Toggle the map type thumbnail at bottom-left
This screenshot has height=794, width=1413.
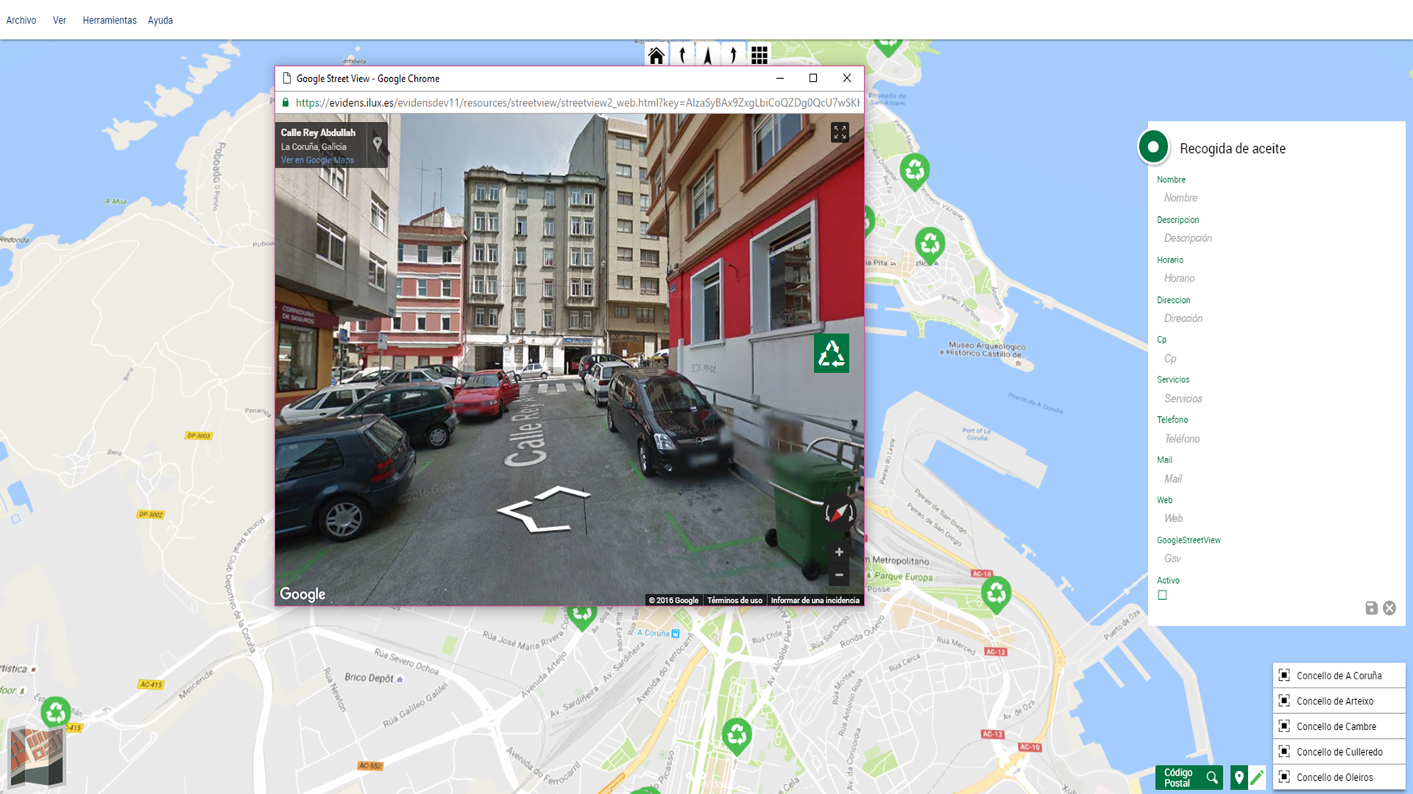point(36,757)
